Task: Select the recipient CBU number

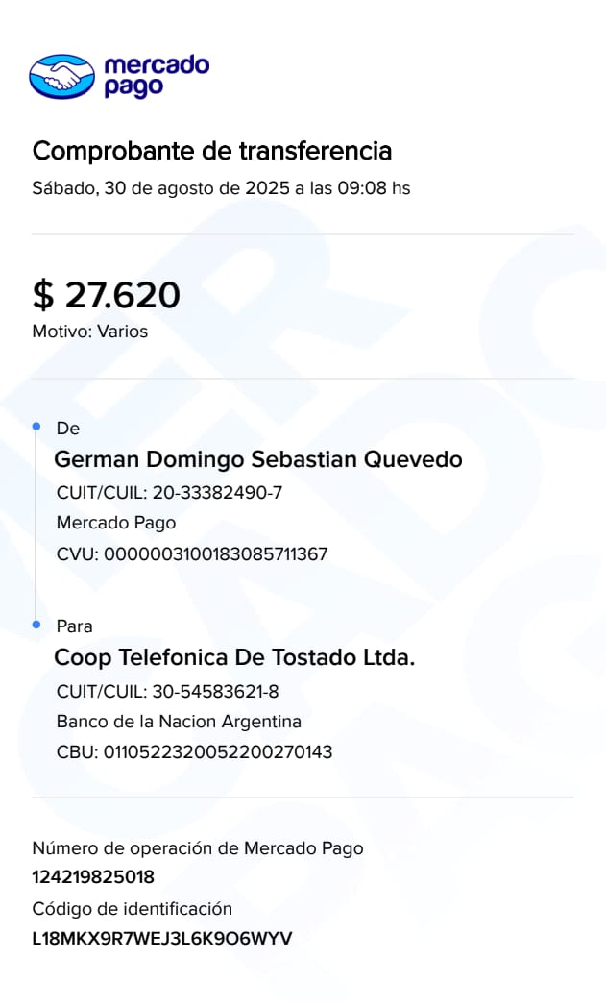Action: pos(194,751)
